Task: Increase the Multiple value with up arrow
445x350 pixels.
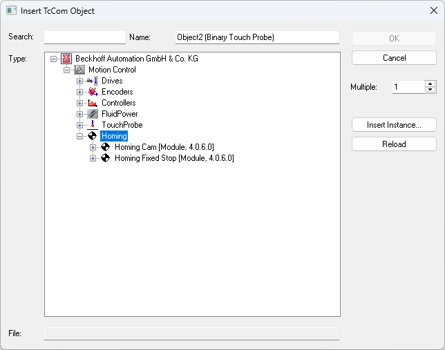Action: (x=430, y=84)
